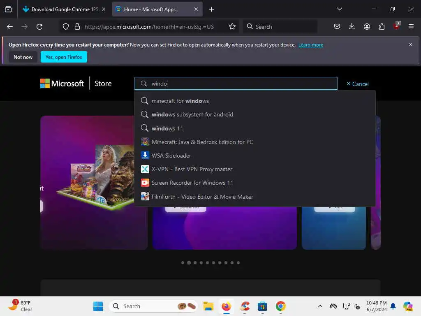Open tracking protection shield icon
The image size is (421, 316).
[x=66, y=27]
